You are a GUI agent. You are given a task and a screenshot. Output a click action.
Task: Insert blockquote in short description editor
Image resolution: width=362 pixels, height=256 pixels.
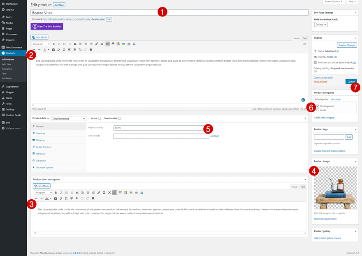[x=77, y=193]
